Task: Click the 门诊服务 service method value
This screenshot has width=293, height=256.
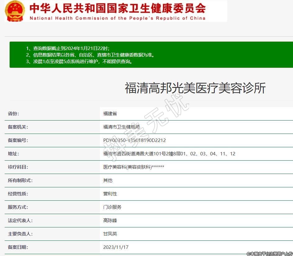Action: 112,207
